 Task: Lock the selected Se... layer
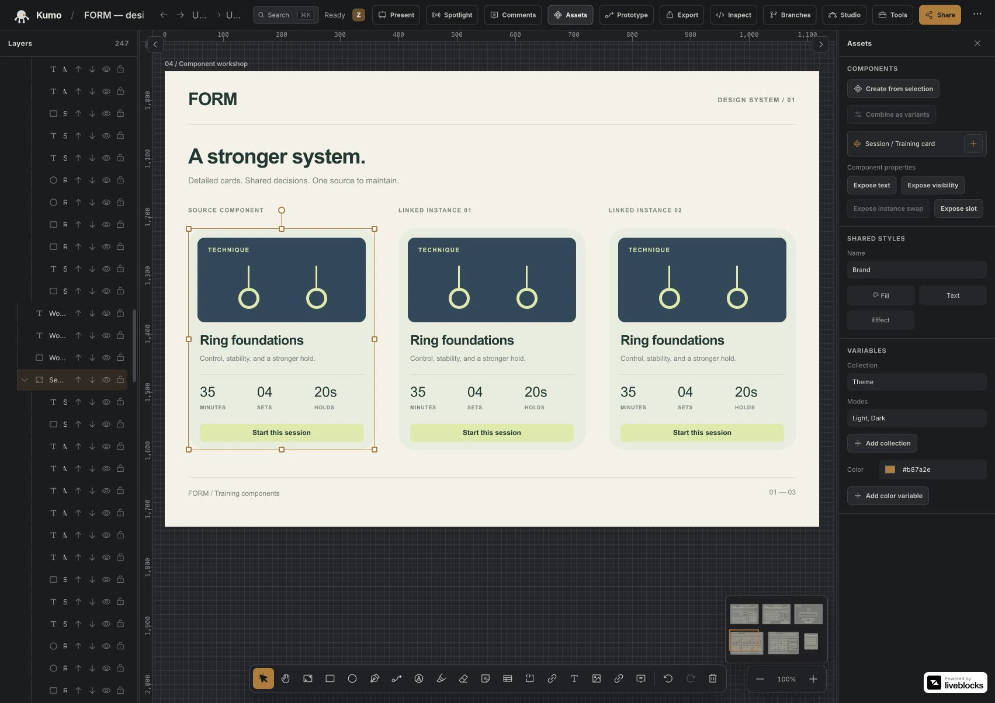pyautogui.click(x=120, y=380)
